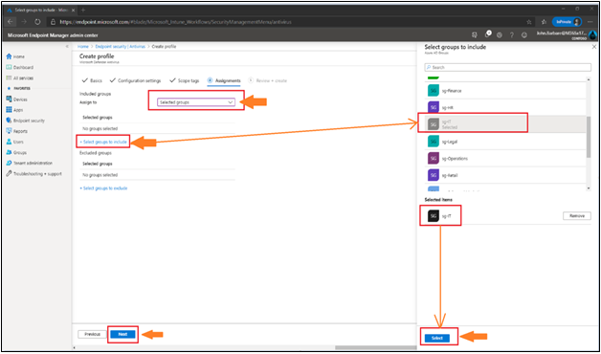Click the Endpoint security | Antivirus breadcrumb
Viewport: 601px width, 354px height.
coord(121,46)
